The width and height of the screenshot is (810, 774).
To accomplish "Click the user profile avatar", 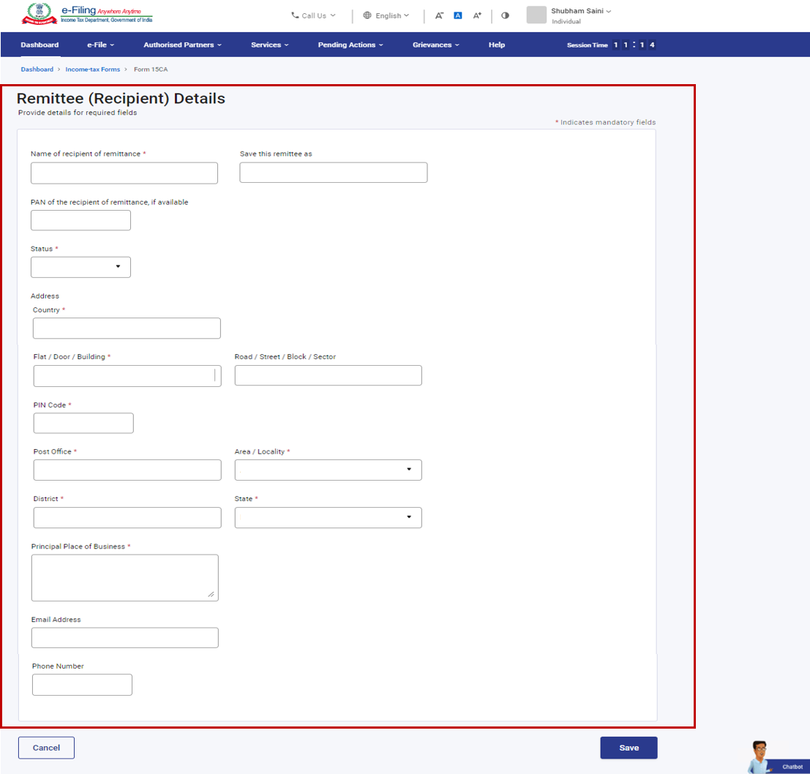I will coord(536,15).
